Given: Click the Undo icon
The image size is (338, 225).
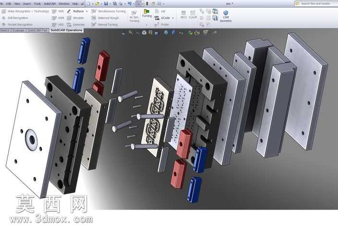Looking at the screenshot, I should pyautogui.click(x=130, y=4).
